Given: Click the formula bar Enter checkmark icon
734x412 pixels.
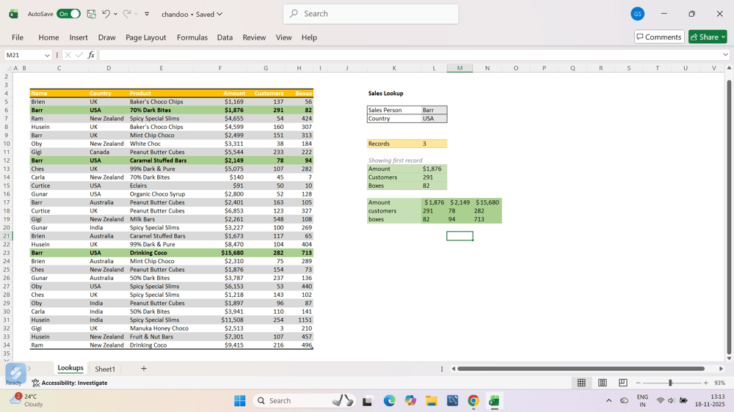Looking at the screenshot, I should point(79,55).
